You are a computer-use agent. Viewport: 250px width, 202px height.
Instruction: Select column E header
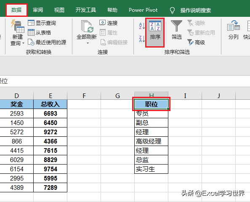coord(51,96)
